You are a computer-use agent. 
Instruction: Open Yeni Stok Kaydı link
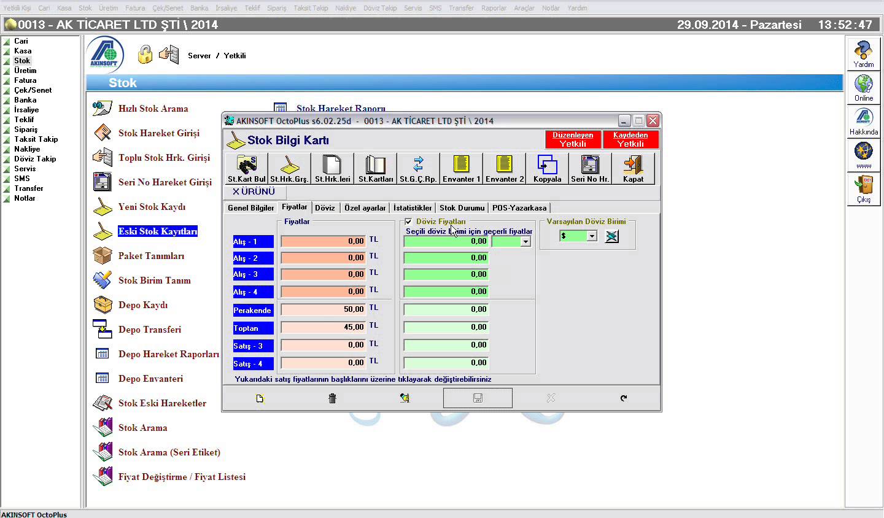152,207
